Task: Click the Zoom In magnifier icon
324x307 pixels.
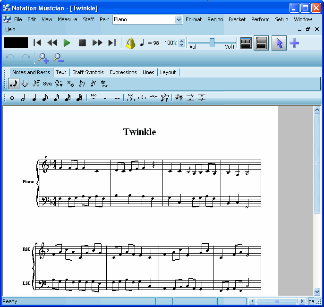Action: coord(43,58)
